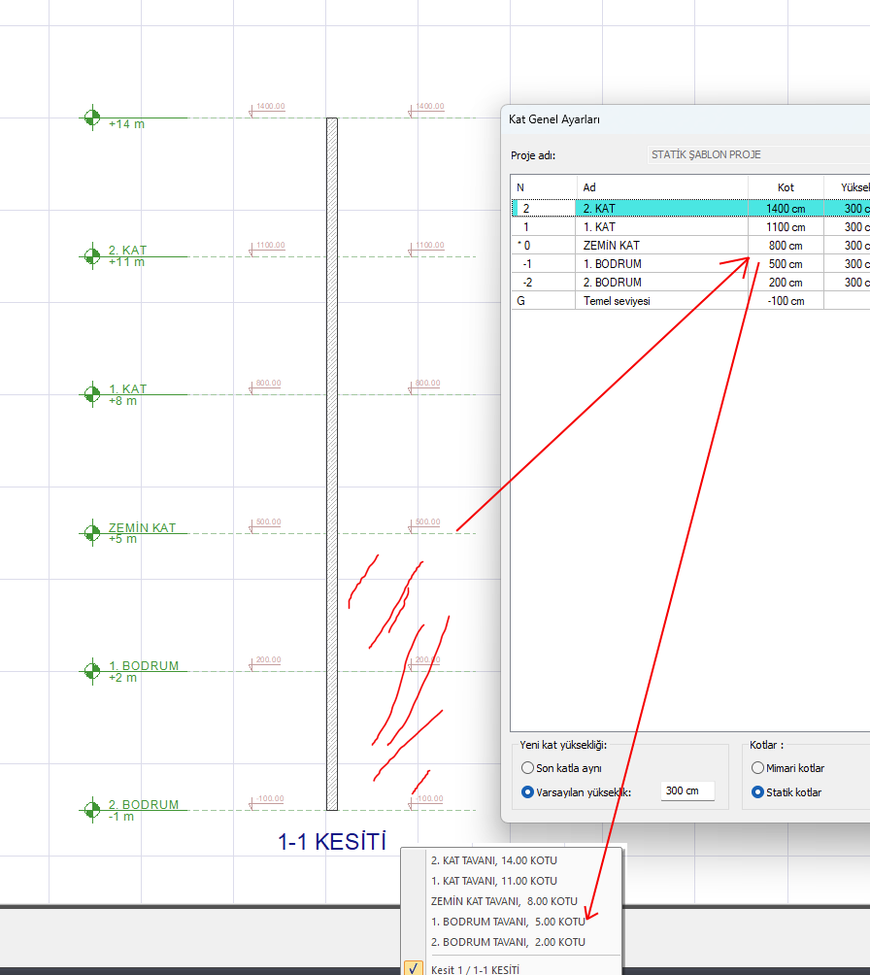Enable the "Mimari kotlar" radio option
Screen dimensions: 870x975
pos(758,768)
